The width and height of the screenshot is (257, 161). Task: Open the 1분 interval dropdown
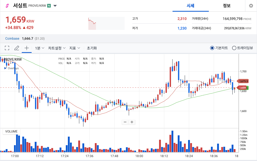(39, 48)
